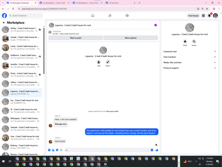This screenshot has height=167, width=222.
Task: Open the Joy conversation
Action: (x=21, y=102)
